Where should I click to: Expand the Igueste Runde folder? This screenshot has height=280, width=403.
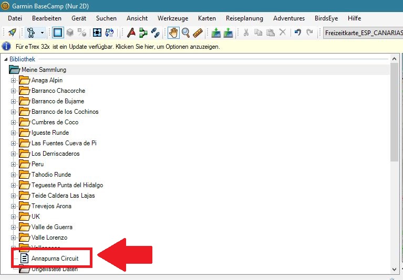coord(13,133)
